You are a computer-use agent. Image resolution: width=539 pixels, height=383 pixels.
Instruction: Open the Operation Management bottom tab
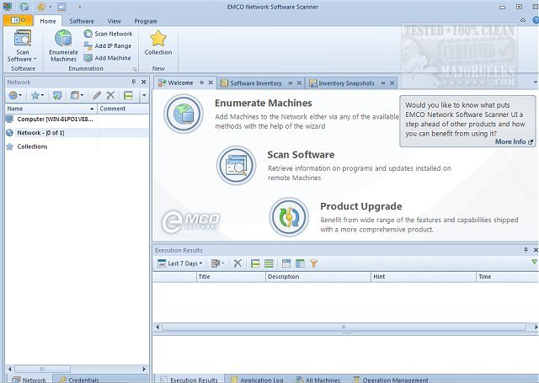coord(391,380)
